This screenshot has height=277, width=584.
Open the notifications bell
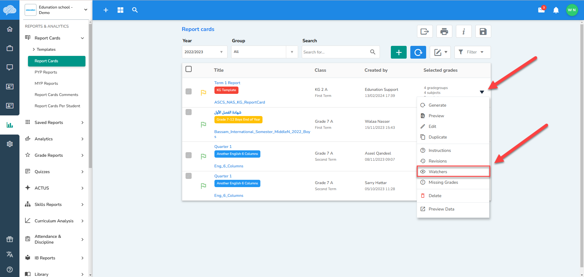[556, 10]
